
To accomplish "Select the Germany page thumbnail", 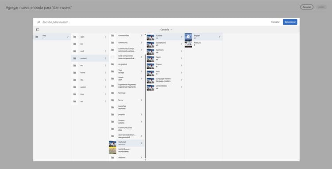I will click(x=151, y=52).
